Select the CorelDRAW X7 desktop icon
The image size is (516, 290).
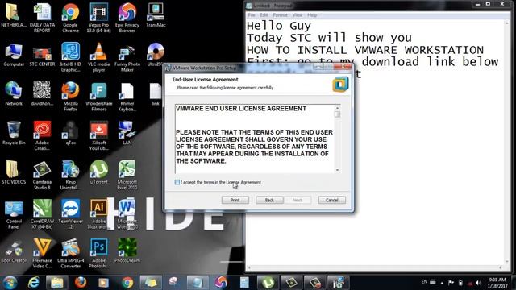42,214
